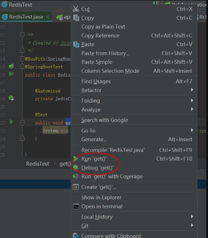208x238 pixels.
Task: Select Paste Simple option
Action: [134, 62]
